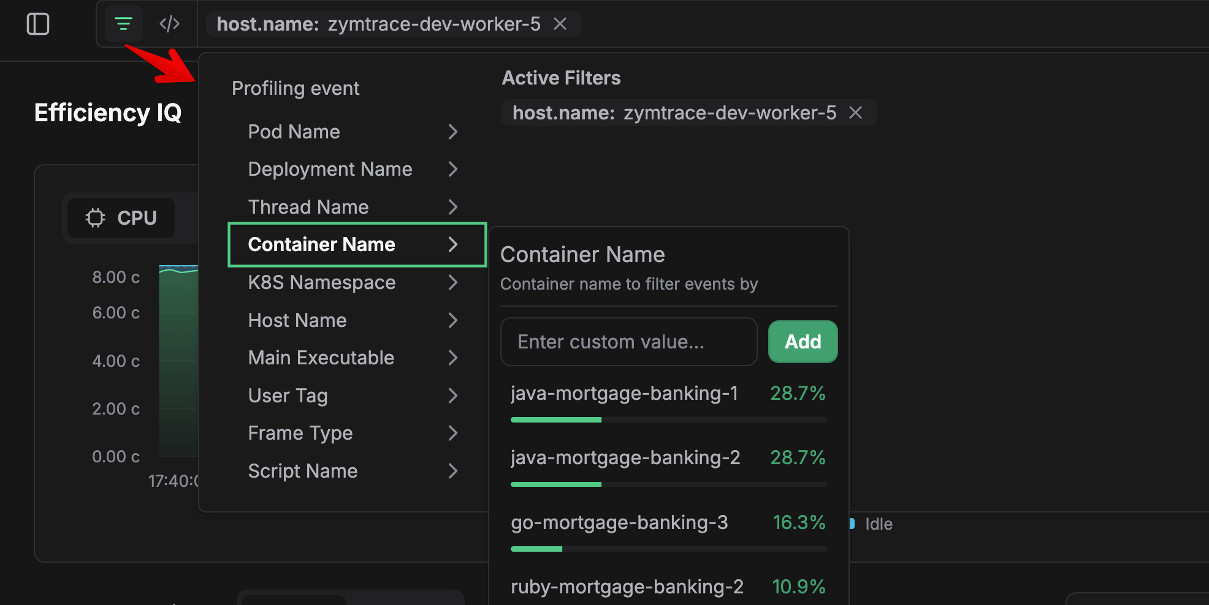1209x605 pixels.
Task: Select java-mortgage-banking-1 container value
Action: [624, 393]
